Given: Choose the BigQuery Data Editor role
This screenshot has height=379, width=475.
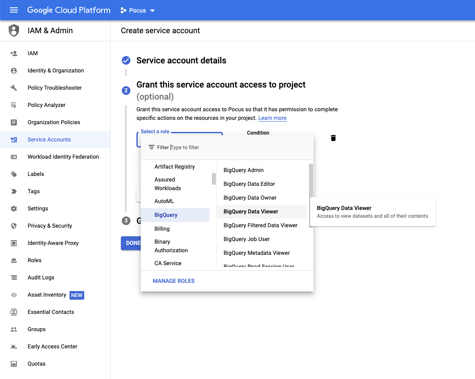Looking at the screenshot, I should click(262, 184).
